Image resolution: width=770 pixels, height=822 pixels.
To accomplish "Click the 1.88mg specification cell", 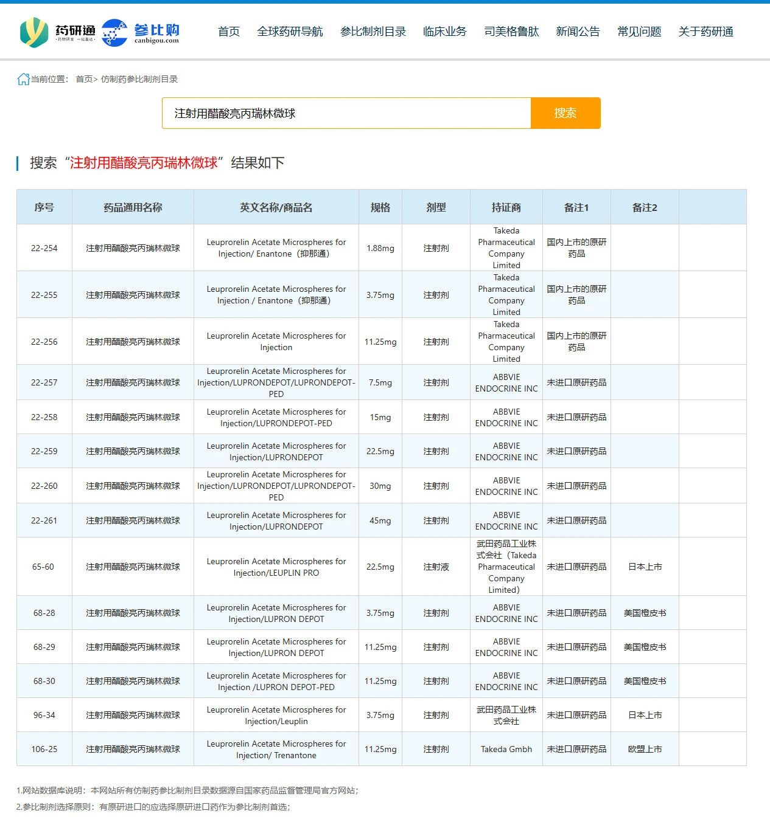I will [380, 248].
